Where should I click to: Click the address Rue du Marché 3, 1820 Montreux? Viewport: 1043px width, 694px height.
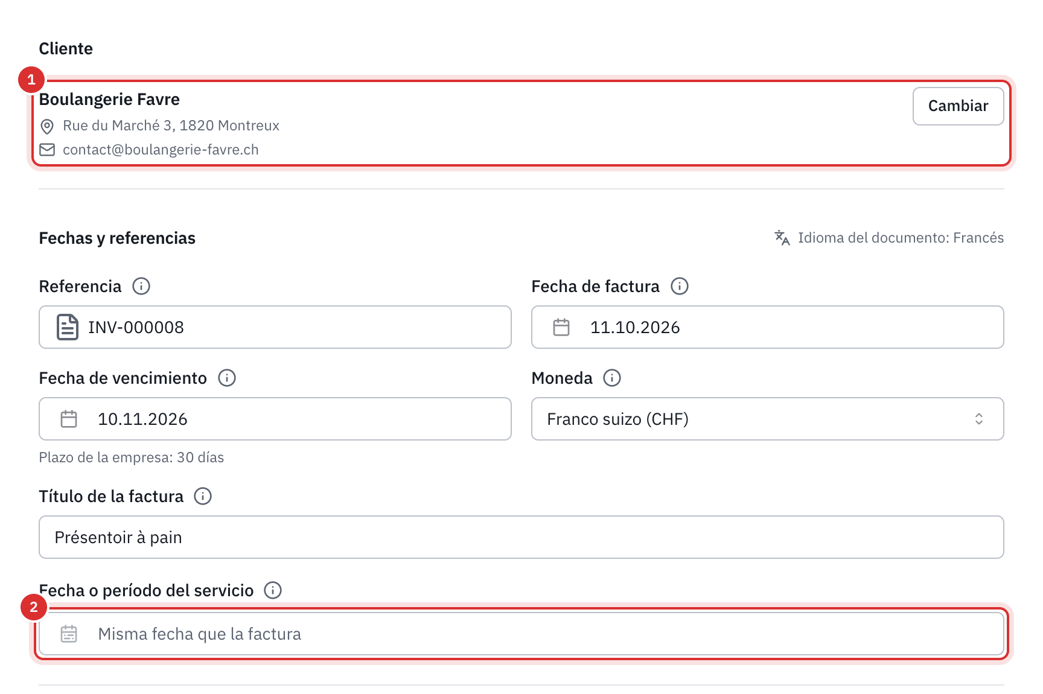(x=171, y=126)
